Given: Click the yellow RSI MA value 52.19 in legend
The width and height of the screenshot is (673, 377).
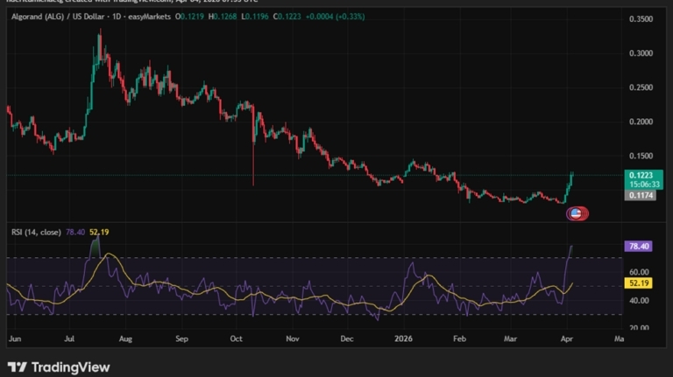Looking at the screenshot, I should (99, 232).
